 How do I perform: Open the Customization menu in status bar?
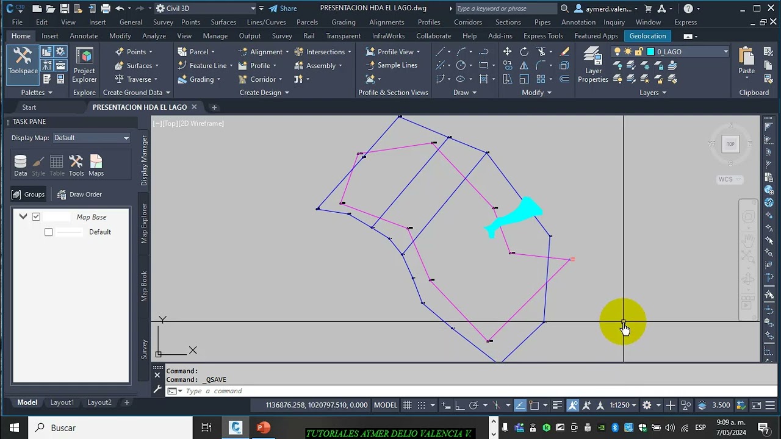770,405
